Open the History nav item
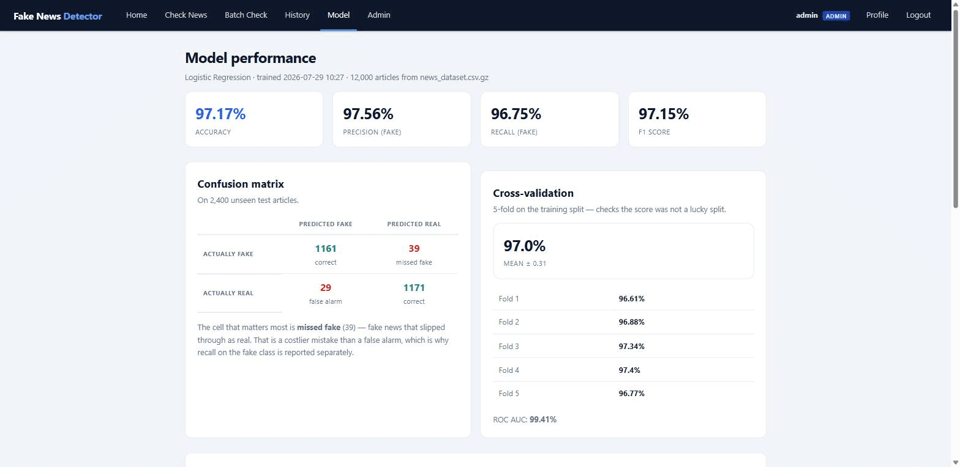 pos(297,15)
